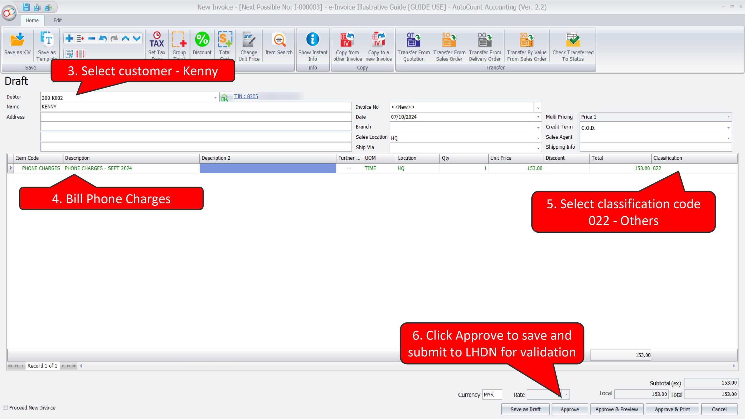Click the Name field showing KENNY
Viewport: 745px width, 419px height.
[x=196, y=107]
